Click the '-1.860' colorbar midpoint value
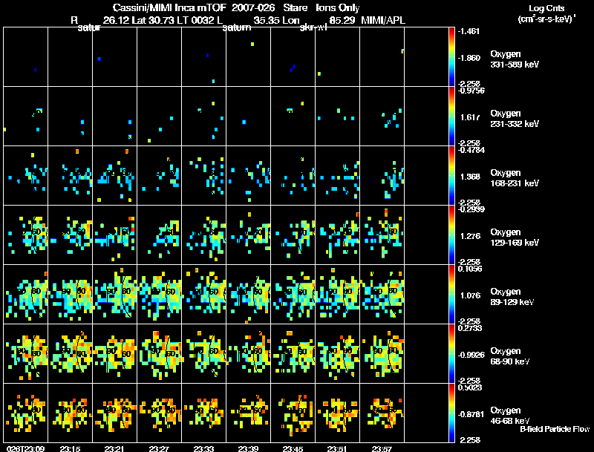Image resolution: width=594 pixels, height=452 pixels. 469,58
